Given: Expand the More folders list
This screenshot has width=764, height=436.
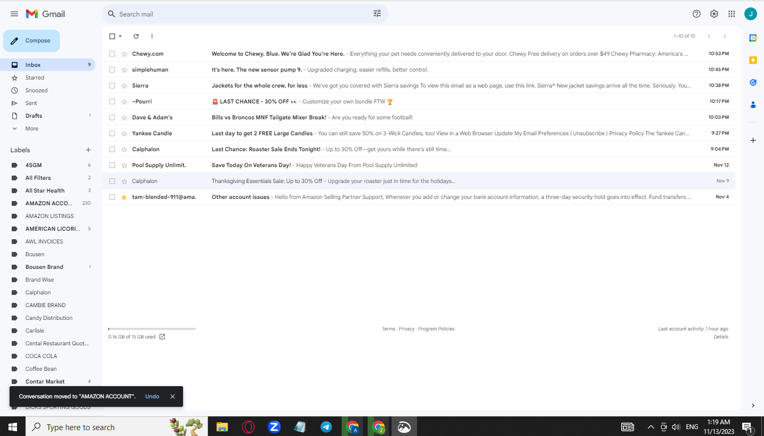Looking at the screenshot, I should pyautogui.click(x=32, y=128).
